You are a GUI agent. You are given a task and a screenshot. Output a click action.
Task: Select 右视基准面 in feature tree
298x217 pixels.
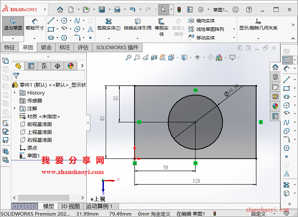click(x=36, y=140)
